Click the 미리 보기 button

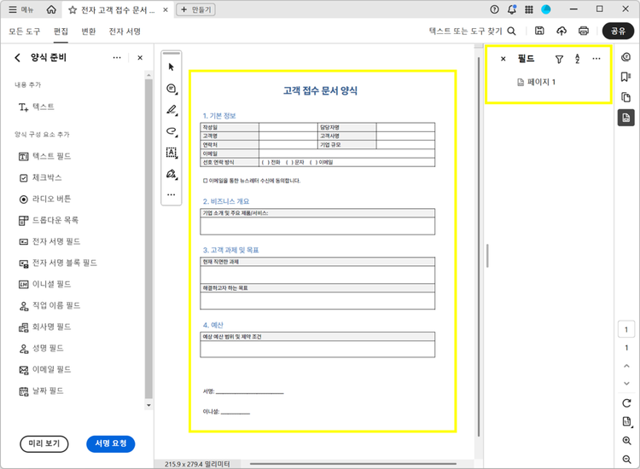coord(44,443)
